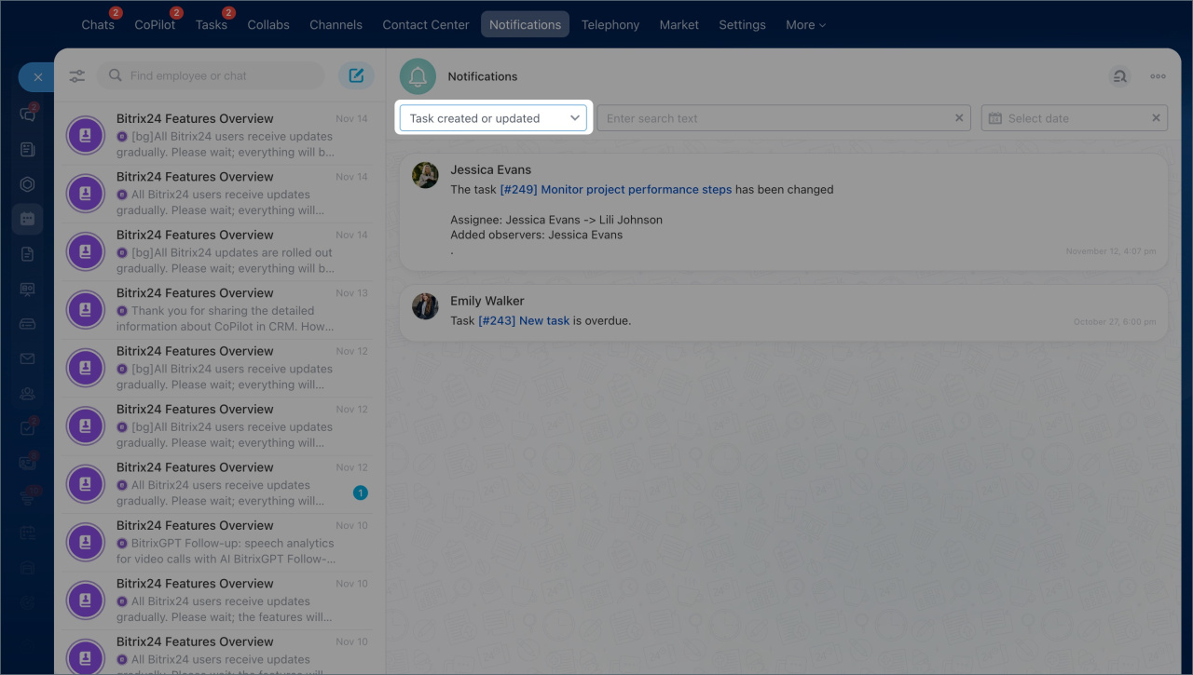The width and height of the screenshot is (1193, 675).
Task: Close the messenger with the X button
Action: click(x=37, y=77)
